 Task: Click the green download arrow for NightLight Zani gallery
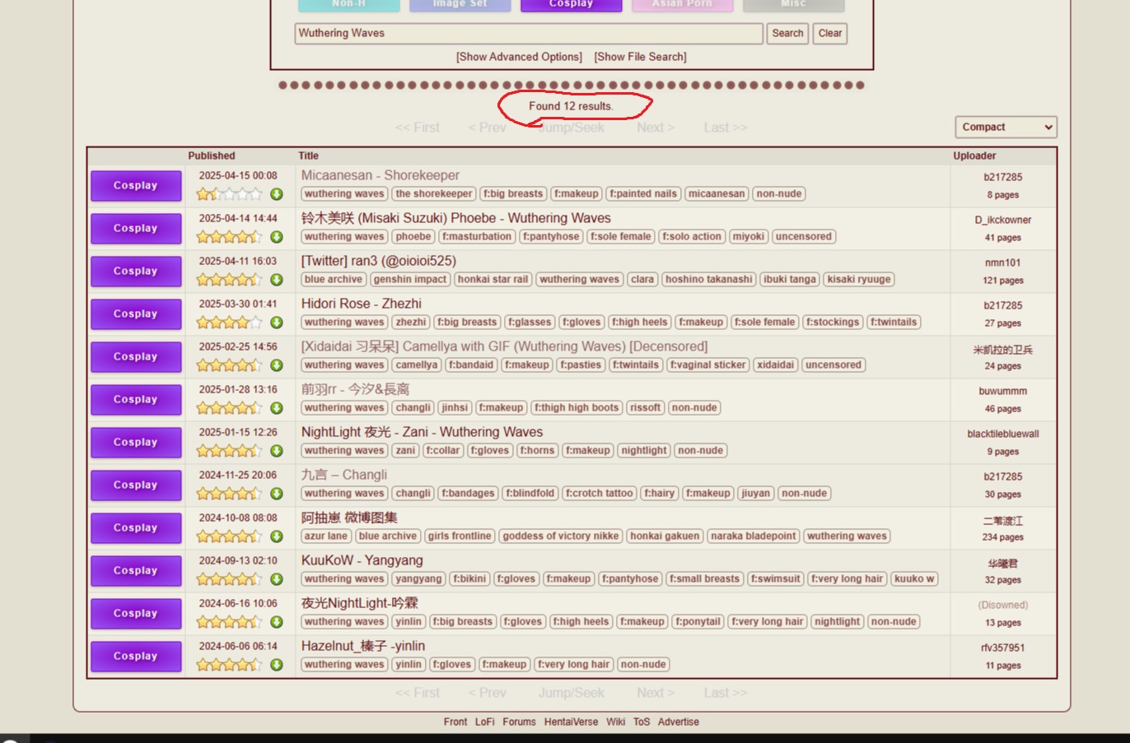click(x=277, y=451)
